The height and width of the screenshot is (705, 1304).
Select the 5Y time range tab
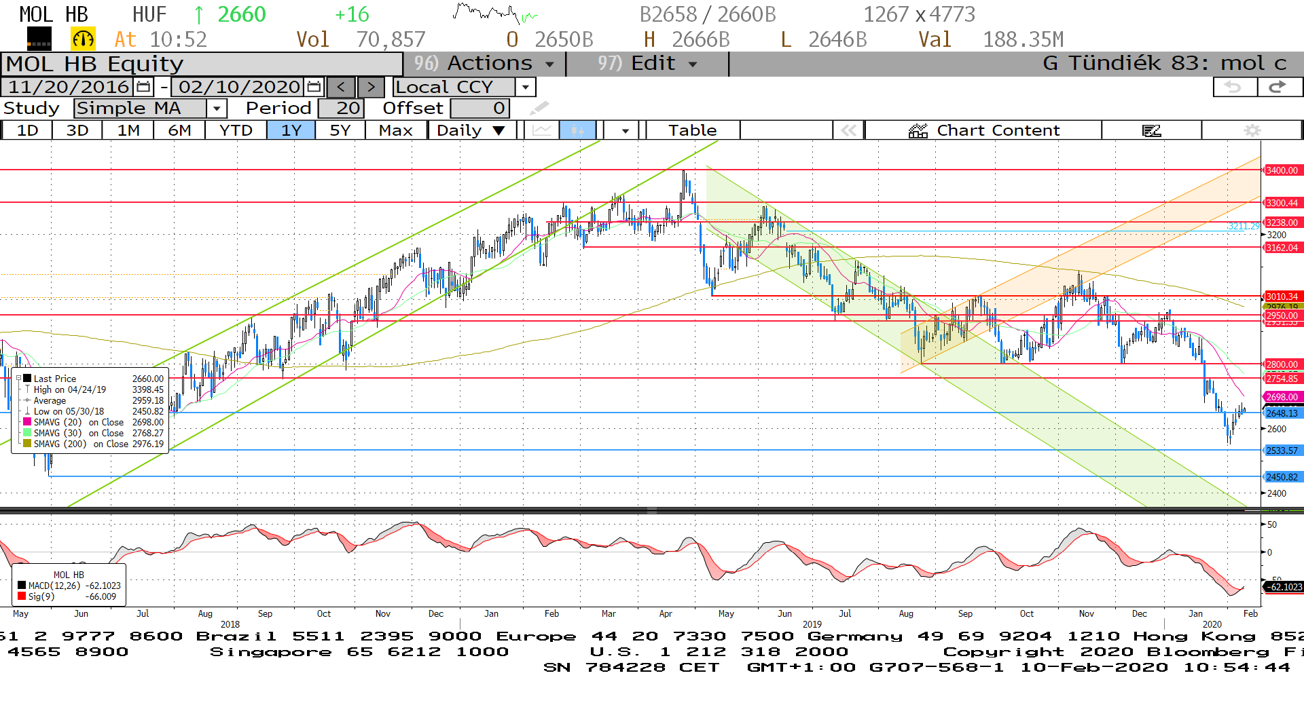pos(340,130)
